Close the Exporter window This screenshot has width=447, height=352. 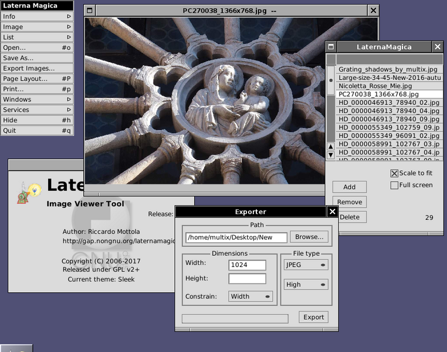333,211
